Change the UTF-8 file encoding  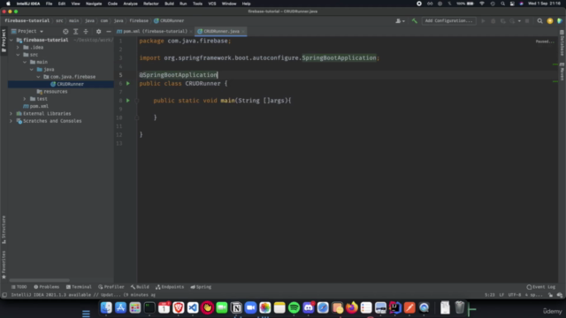pyautogui.click(x=515, y=295)
